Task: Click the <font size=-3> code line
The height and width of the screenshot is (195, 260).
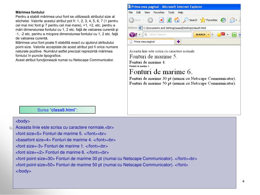Action: 62,146
